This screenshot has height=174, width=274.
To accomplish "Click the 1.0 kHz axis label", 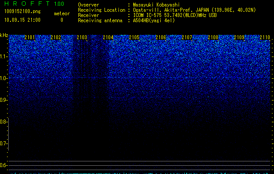I will tap(3, 78).
